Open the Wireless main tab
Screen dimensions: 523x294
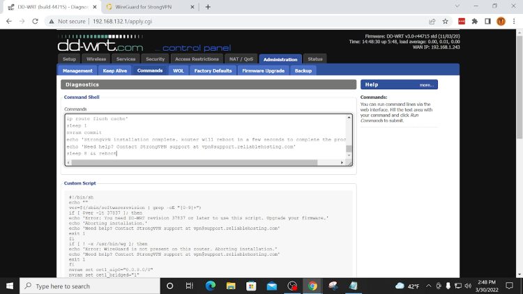coord(96,59)
